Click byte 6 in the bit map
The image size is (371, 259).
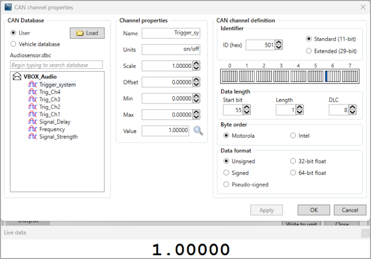tap(333, 76)
